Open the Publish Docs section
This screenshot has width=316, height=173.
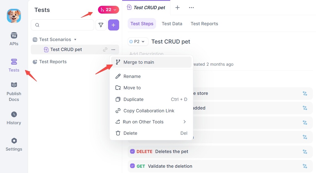[14, 91]
